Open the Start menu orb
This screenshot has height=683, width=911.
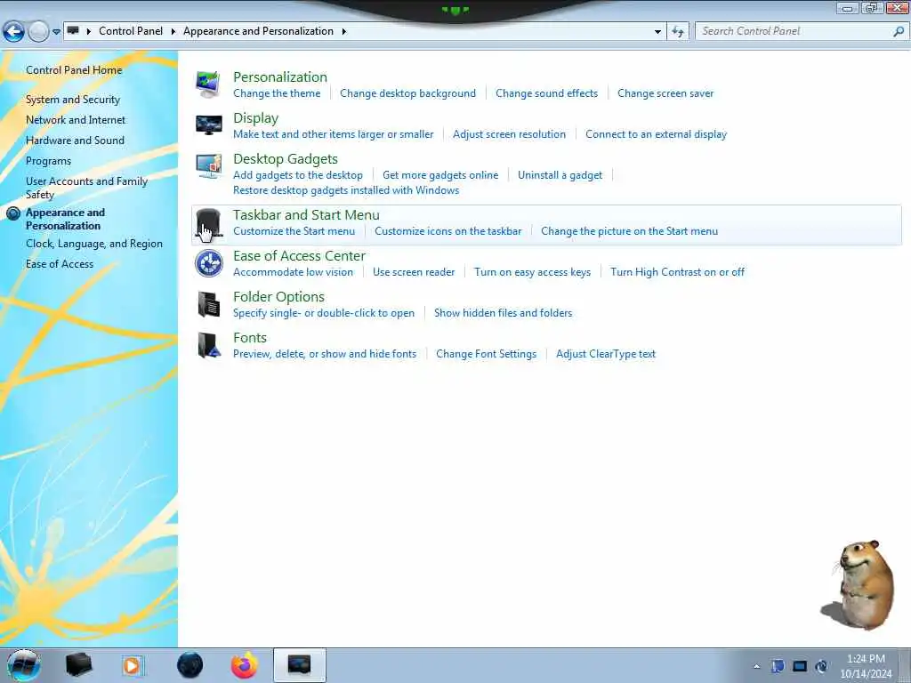pos(23,665)
